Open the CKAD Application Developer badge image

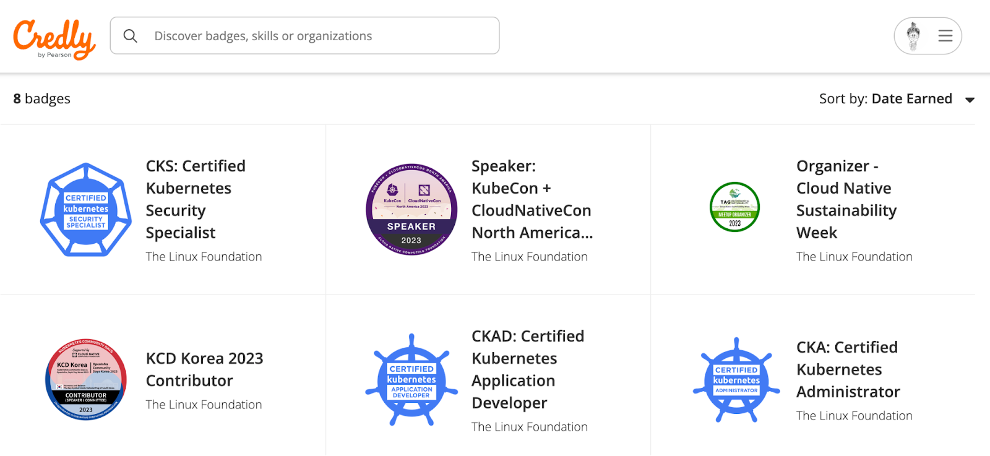411,380
